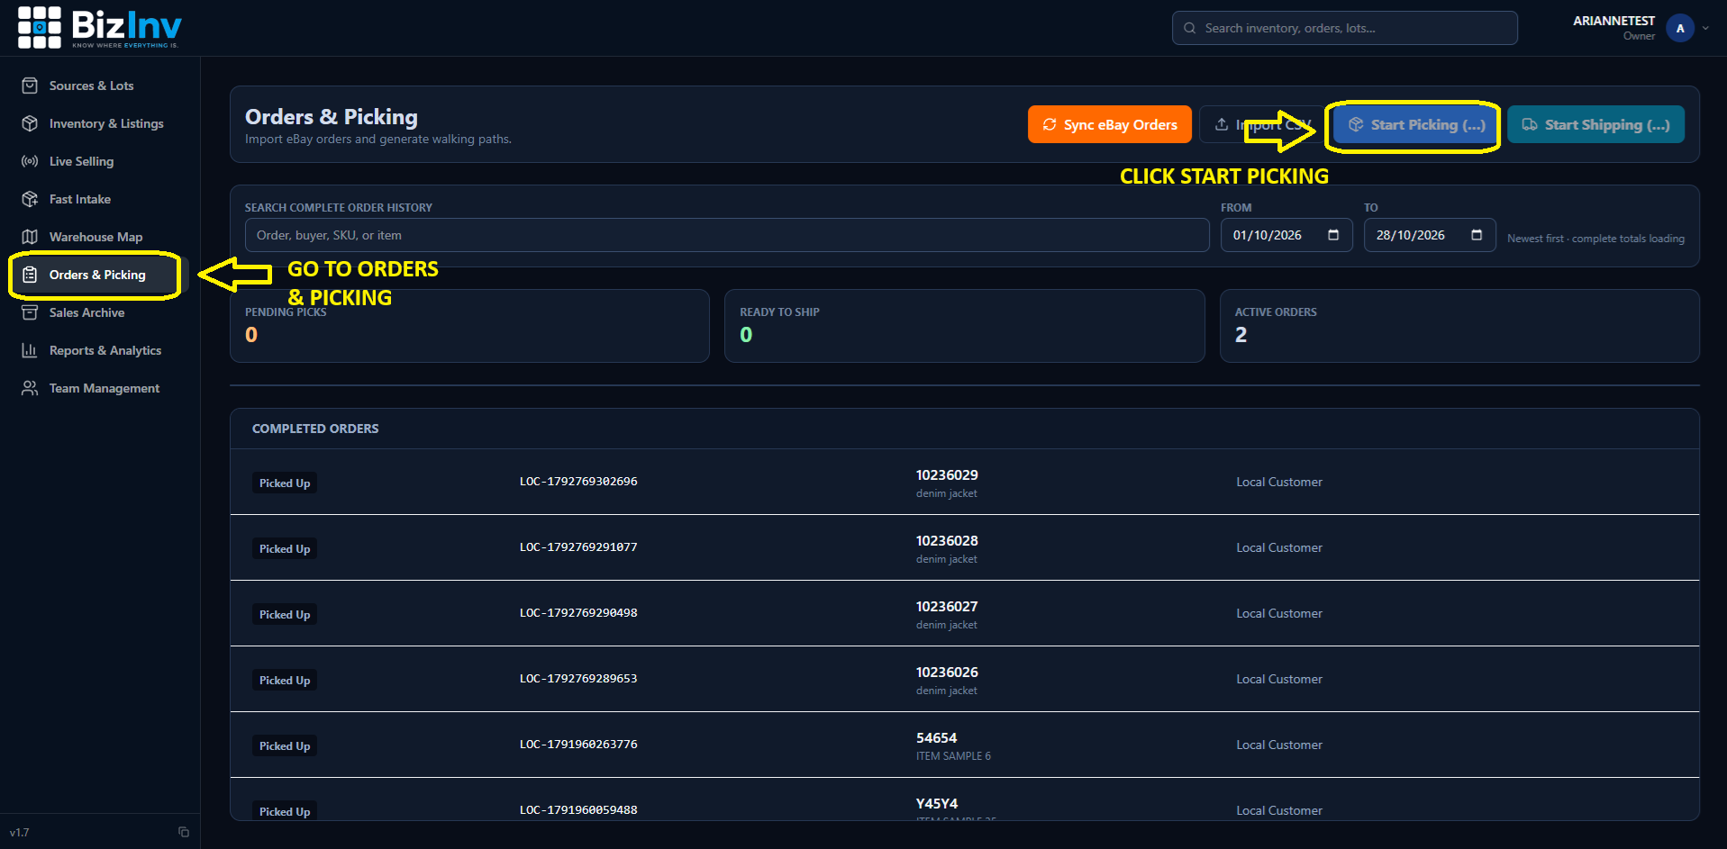
Task: Click the Sales Archive box icon
Action: point(30,312)
